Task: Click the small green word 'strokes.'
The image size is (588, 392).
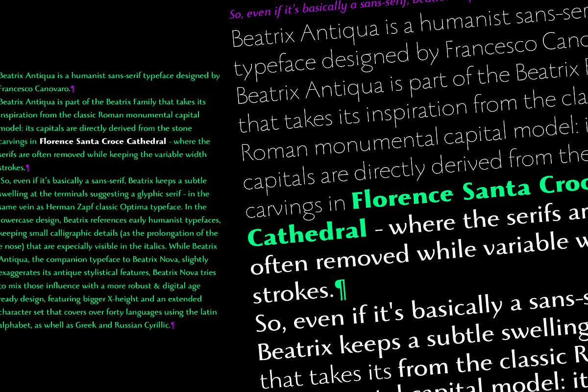Action: [13, 168]
